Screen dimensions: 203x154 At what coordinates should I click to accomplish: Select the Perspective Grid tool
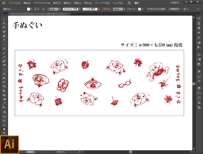point(4,91)
